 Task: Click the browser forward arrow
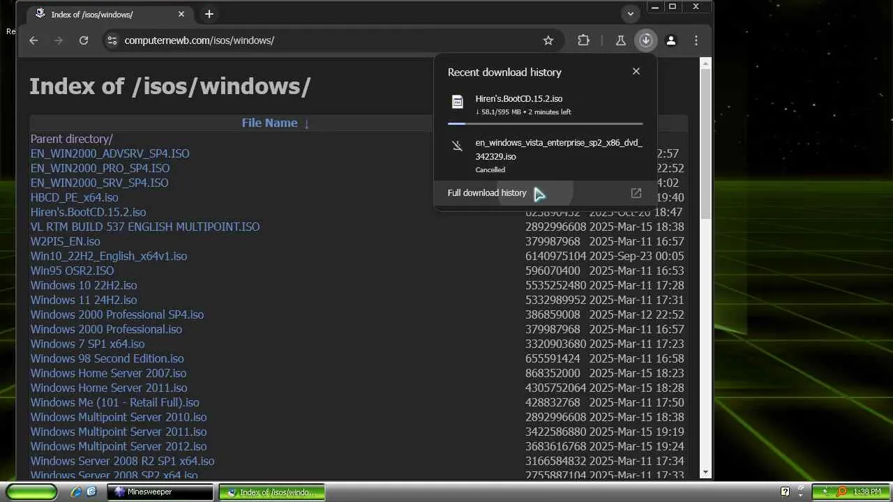coord(59,40)
